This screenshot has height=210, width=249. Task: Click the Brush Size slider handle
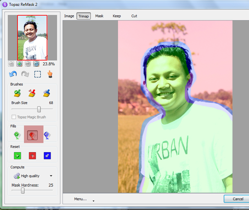[39, 109]
